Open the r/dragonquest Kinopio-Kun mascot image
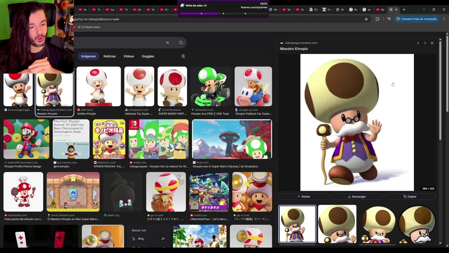The height and width of the screenshot is (253, 449). 159,139
